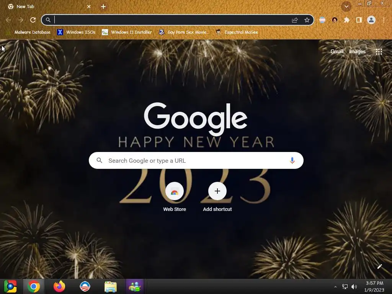
Task: Click the magnifier icon in Google search box
Action: (x=99, y=160)
